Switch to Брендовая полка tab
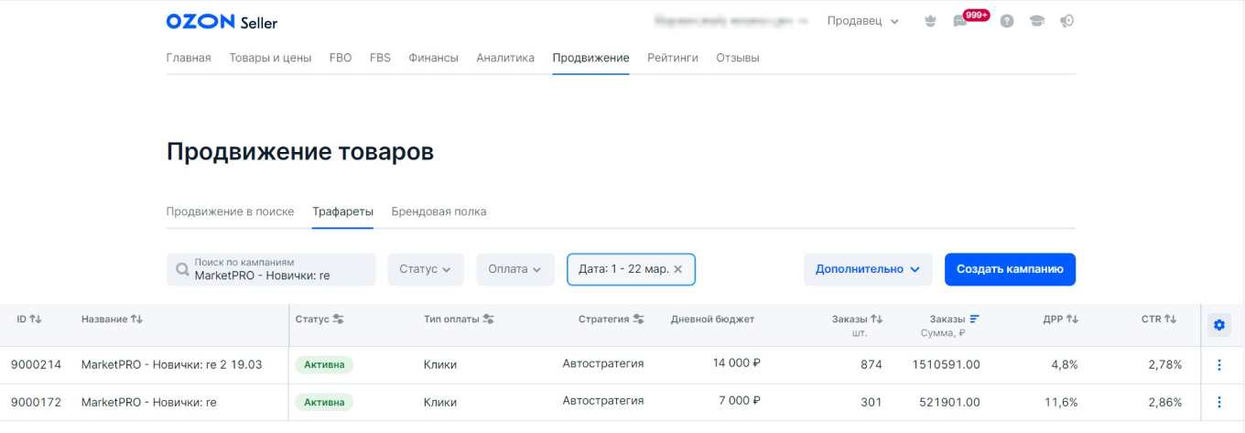Image resolution: width=1245 pixels, height=433 pixels. (438, 211)
